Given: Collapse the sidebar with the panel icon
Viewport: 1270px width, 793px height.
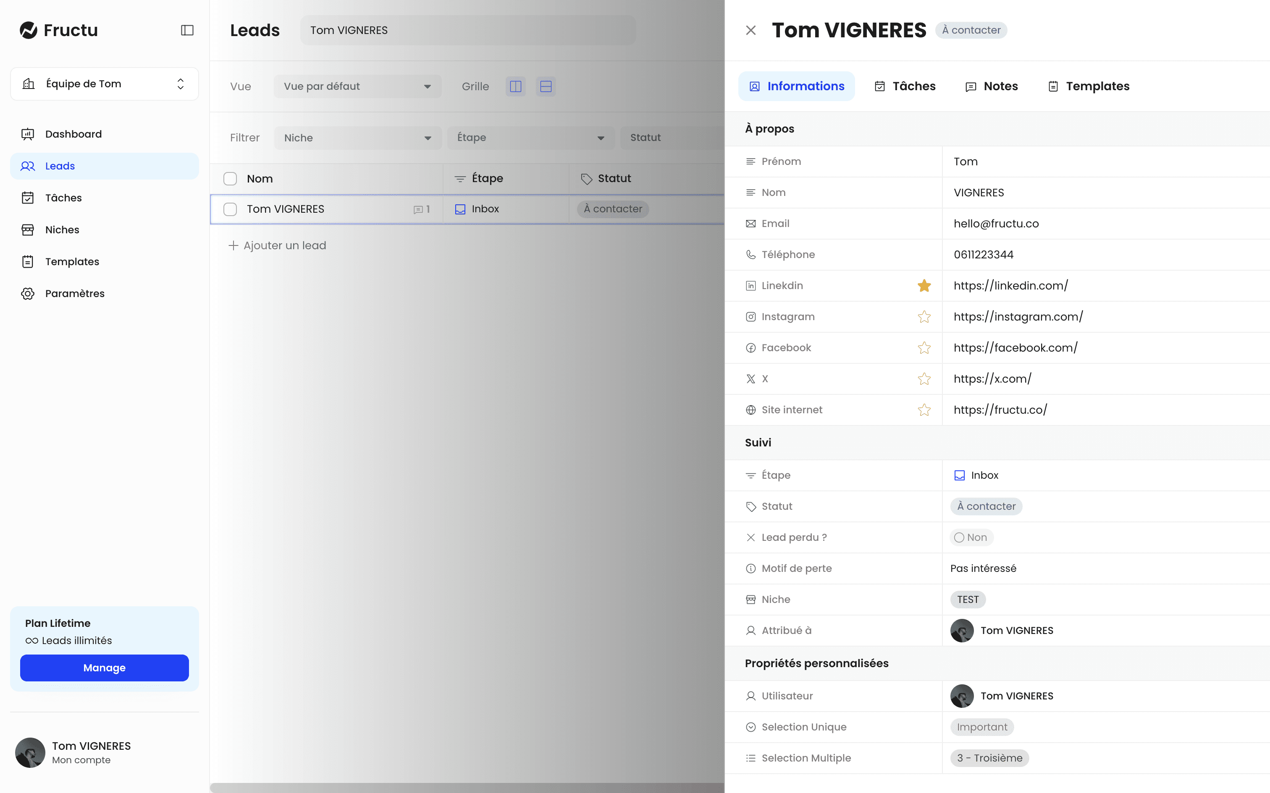Looking at the screenshot, I should point(187,30).
